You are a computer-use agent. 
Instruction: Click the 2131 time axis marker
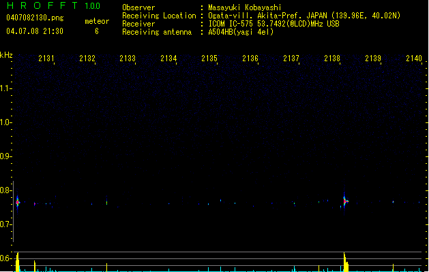point(46,58)
